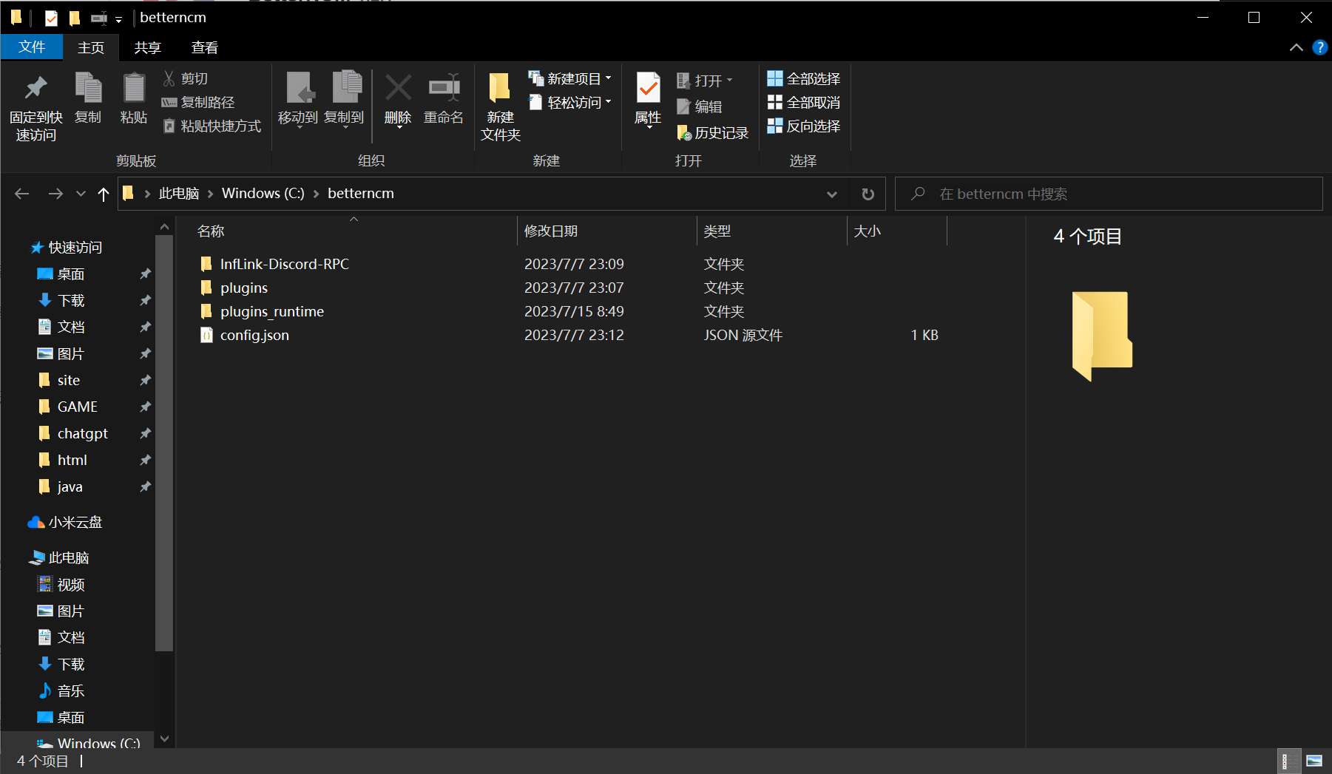1332x774 pixels.
Task: Select 剪切 cut command
Action: [186, 78]
